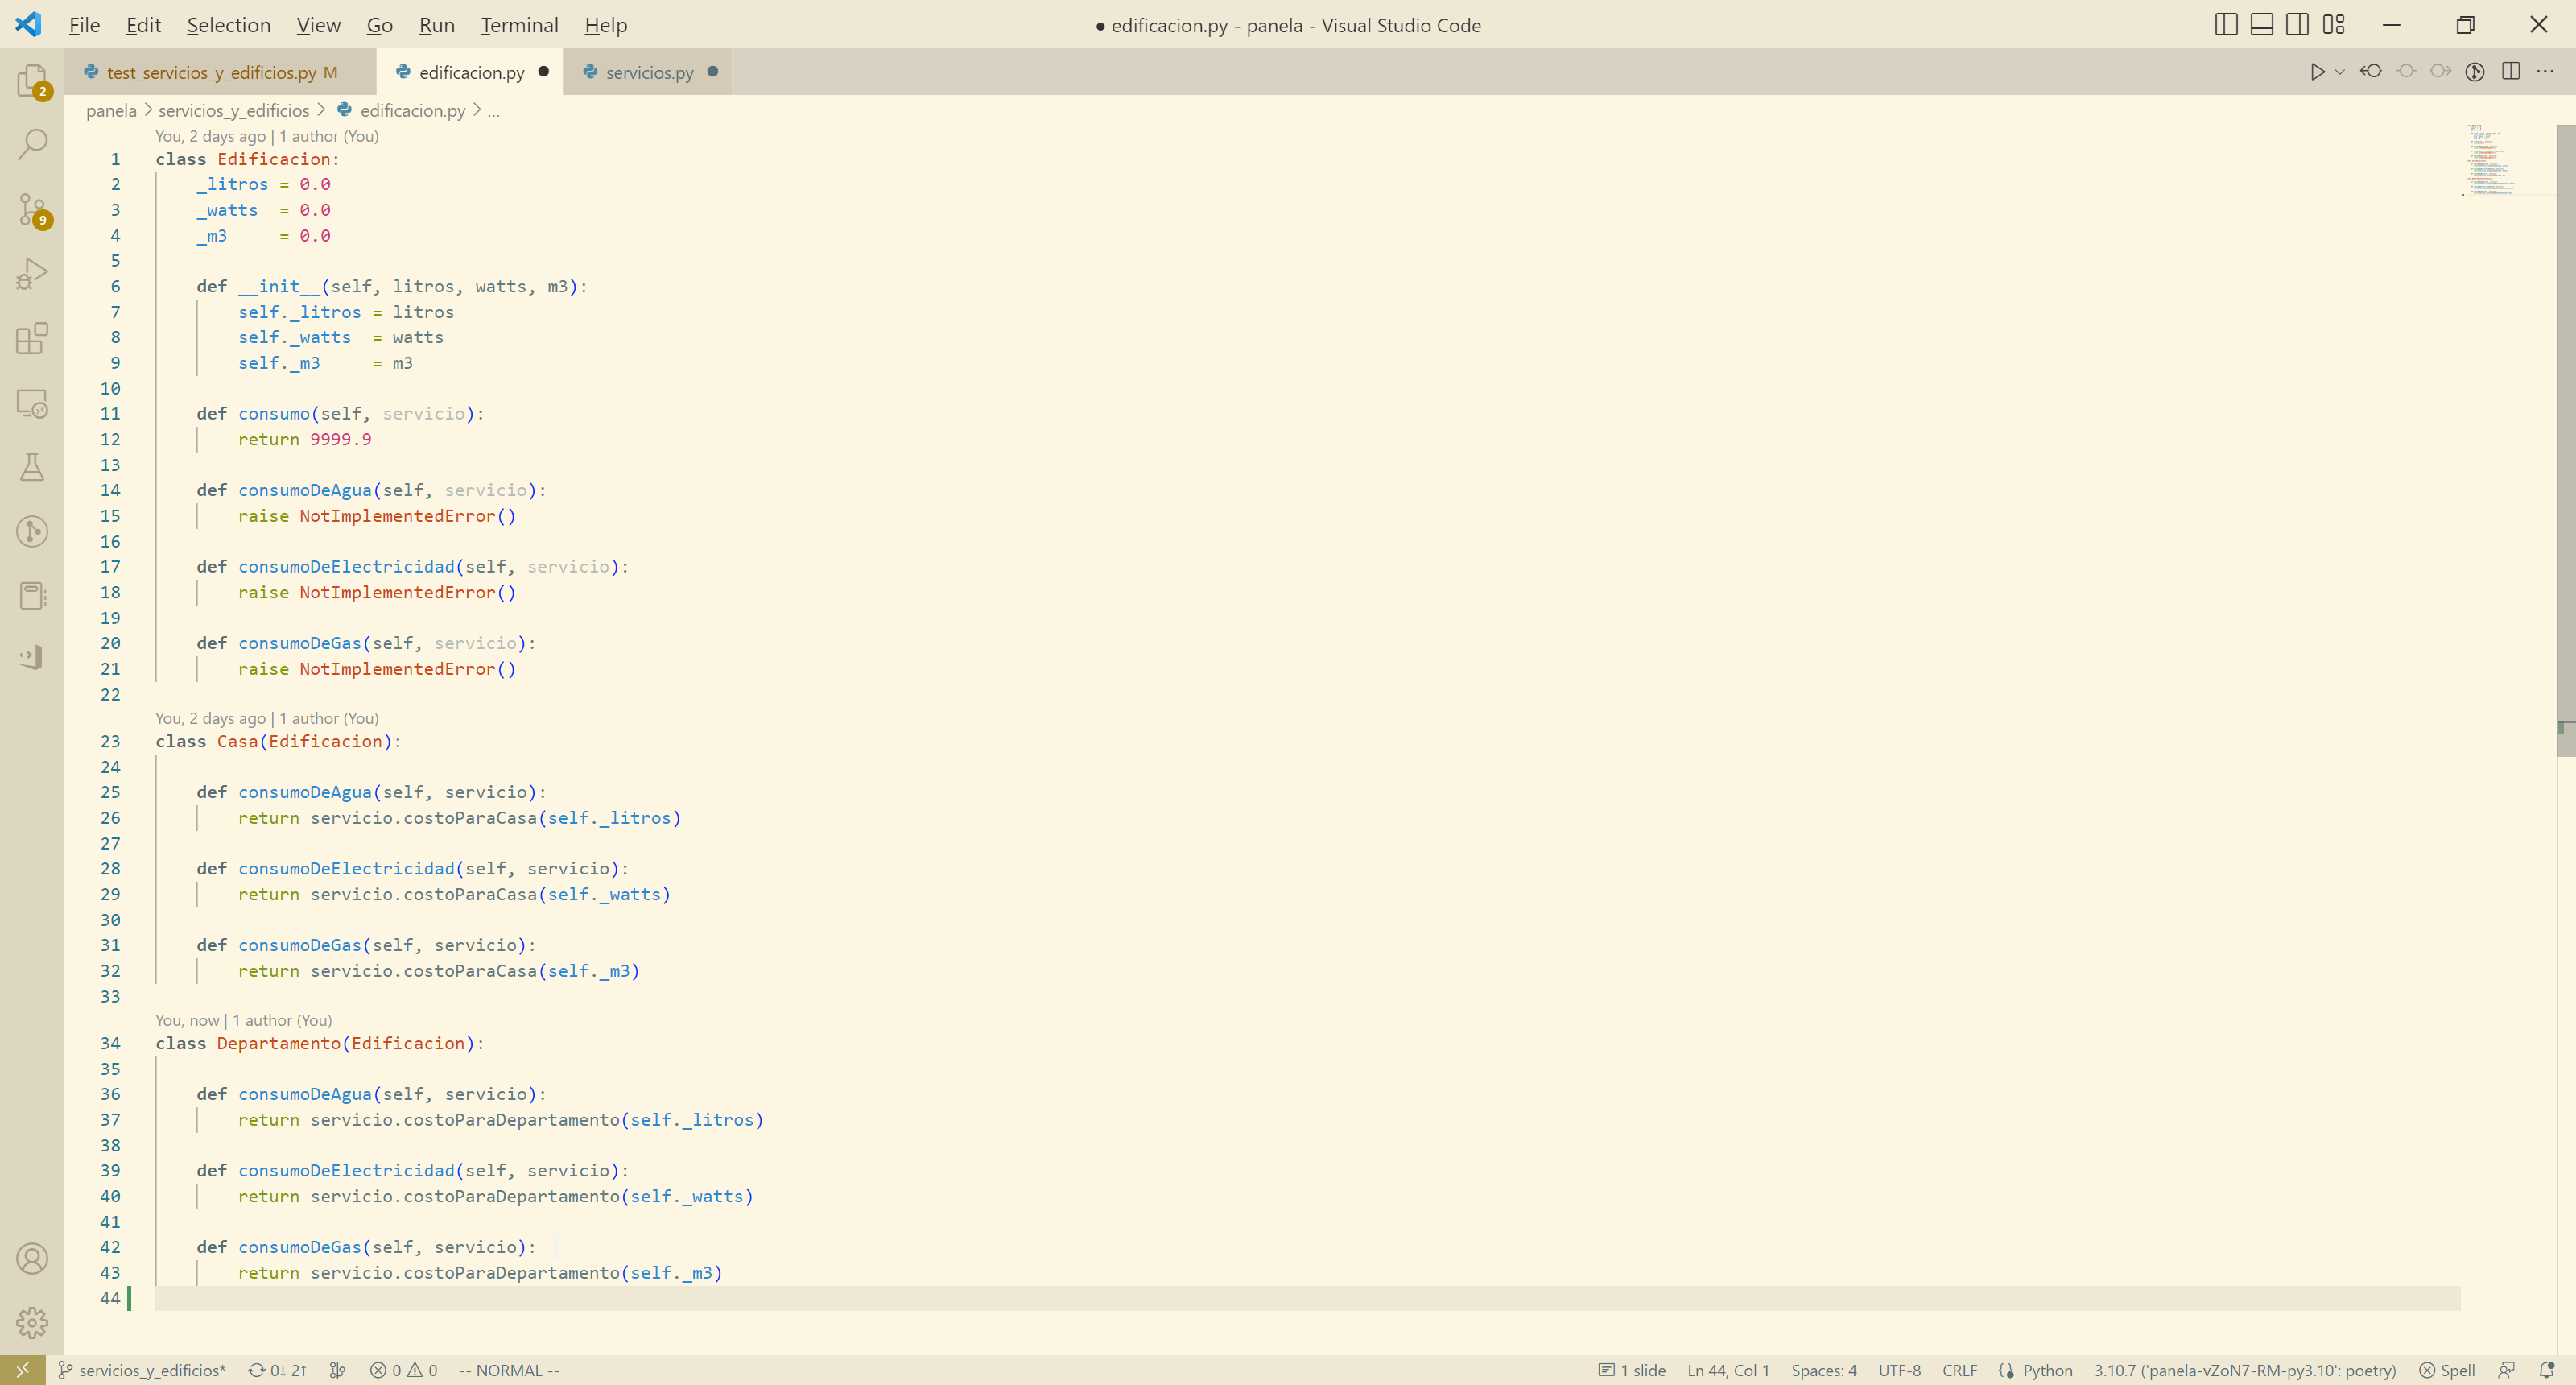The image size is (2576, 1385).
Task: Open the Terminal menu
Action: (517, 24)
